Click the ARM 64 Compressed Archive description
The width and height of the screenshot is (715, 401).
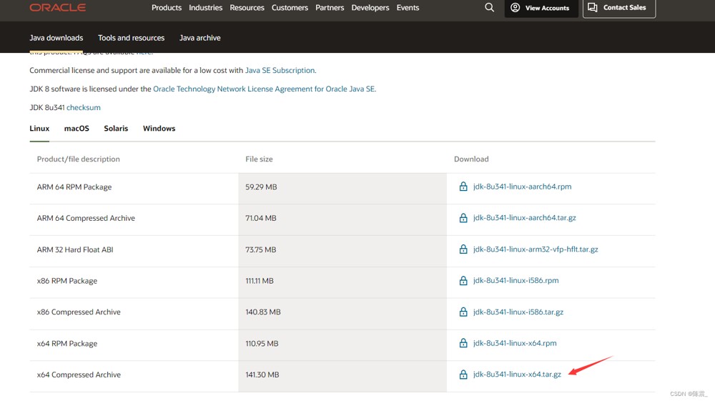coord(86,218)
